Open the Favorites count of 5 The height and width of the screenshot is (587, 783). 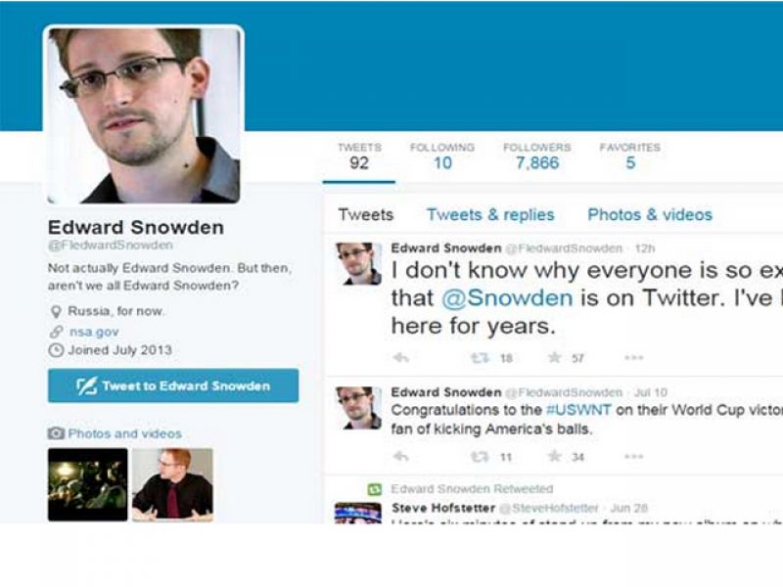630,156
